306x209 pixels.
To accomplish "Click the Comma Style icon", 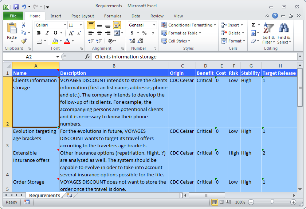I will tap(153, 33).
